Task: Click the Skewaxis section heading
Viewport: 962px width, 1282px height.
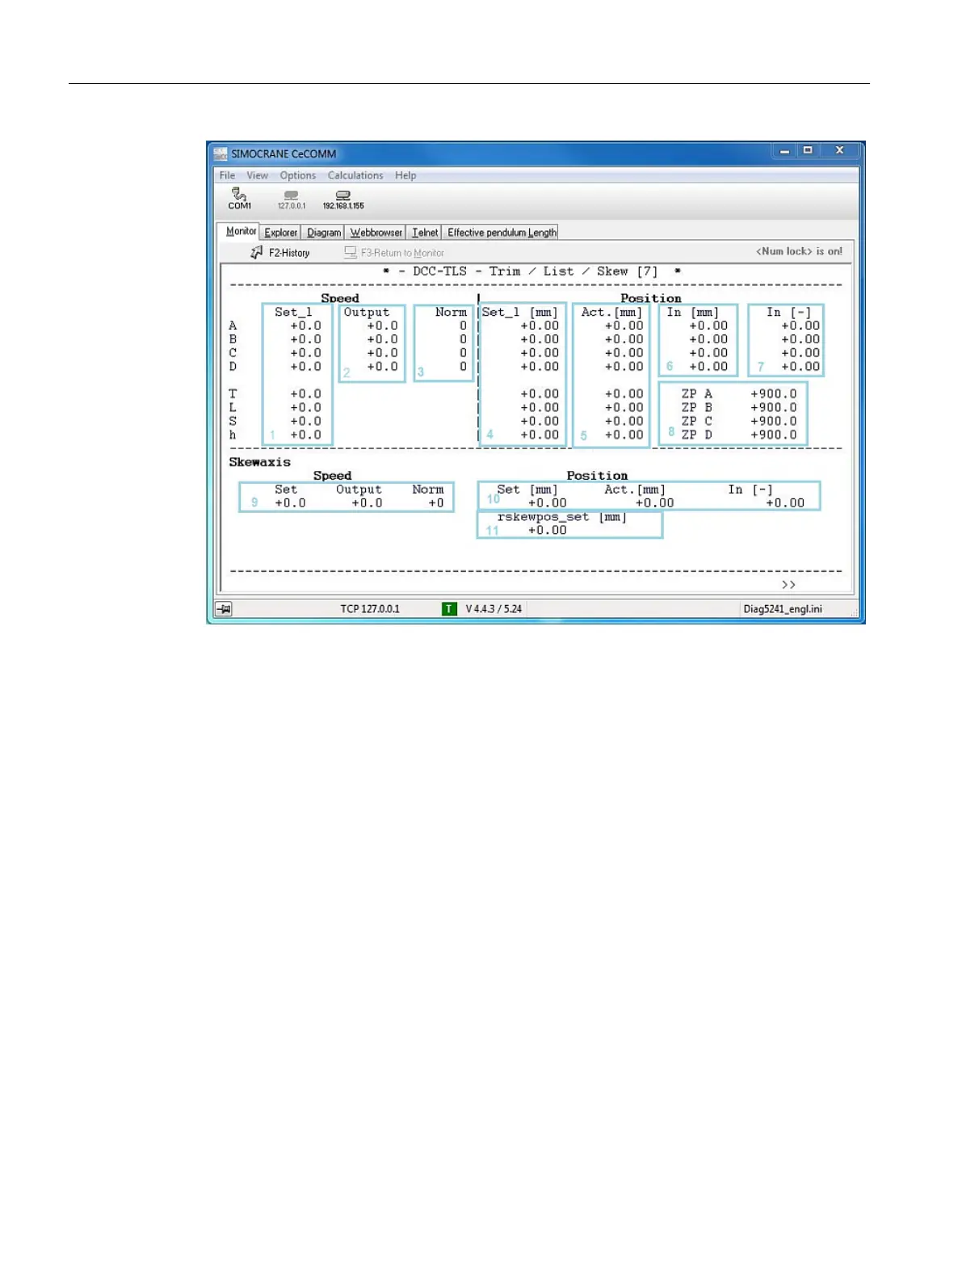Action: 259,462
